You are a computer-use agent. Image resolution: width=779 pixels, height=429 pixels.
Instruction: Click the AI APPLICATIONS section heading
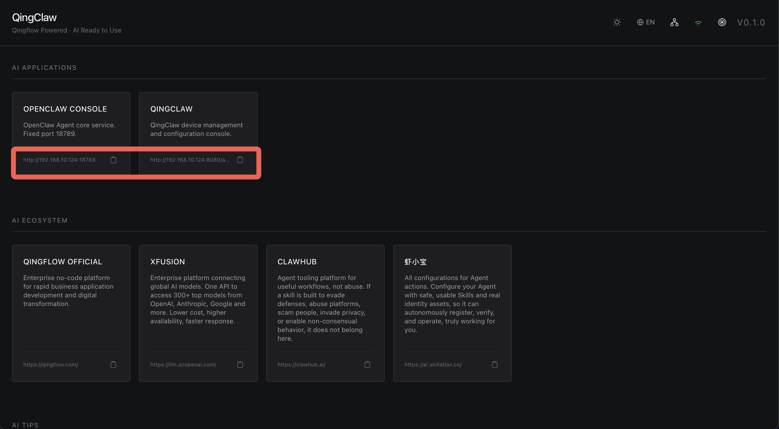pos(44,68)
